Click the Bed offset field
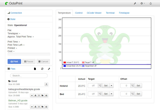The image size is (160, 110). [x=125, y=94]
